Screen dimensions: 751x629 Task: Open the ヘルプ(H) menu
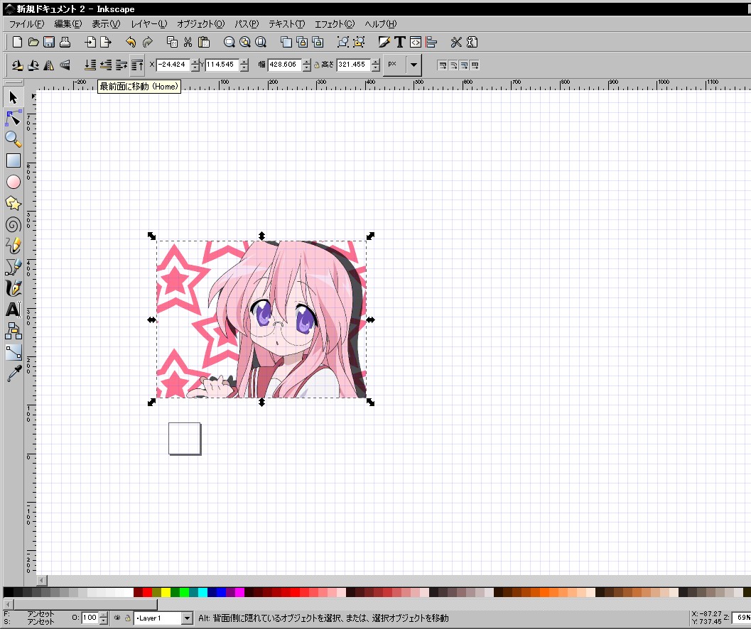pyautogui.click(x=381, y=24)
